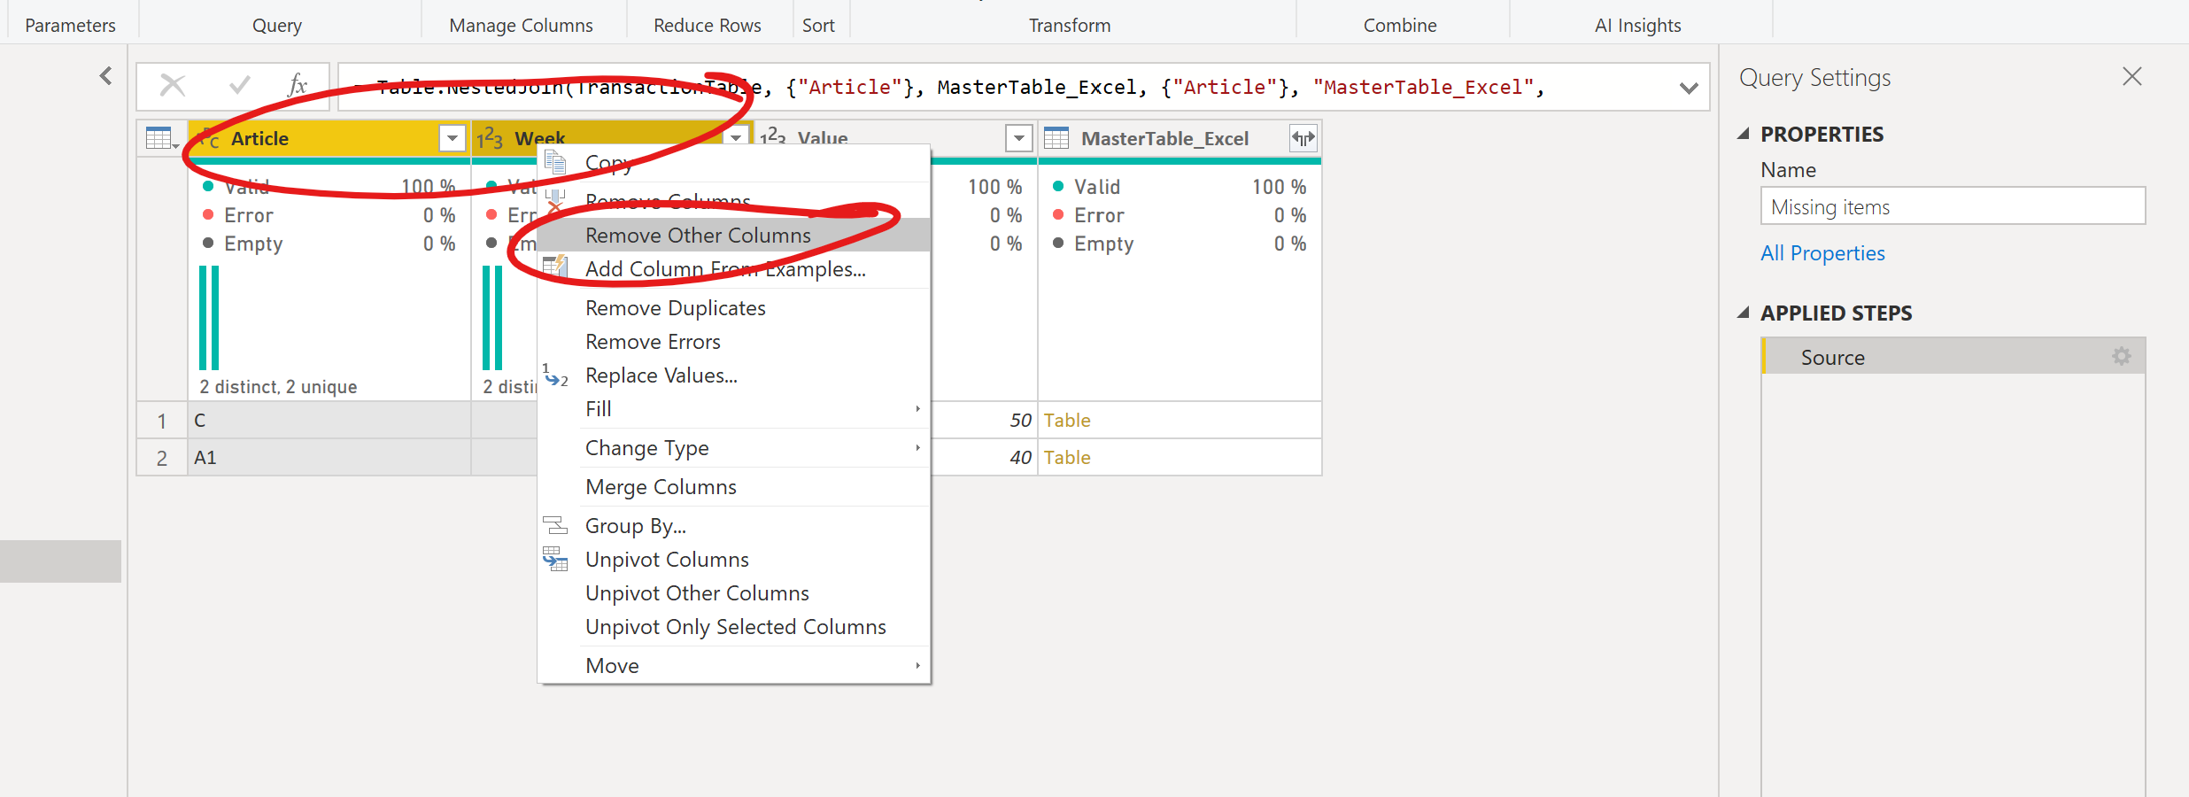The width and height of the screenshot is (2189, 797).
Task: Click the query Name input field
Action: coord(1953,206)
